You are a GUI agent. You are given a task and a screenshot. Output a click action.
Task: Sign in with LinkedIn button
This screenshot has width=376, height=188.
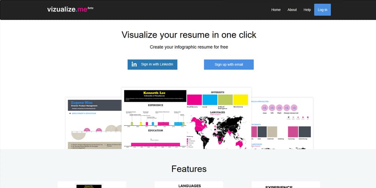coord(152,65)
